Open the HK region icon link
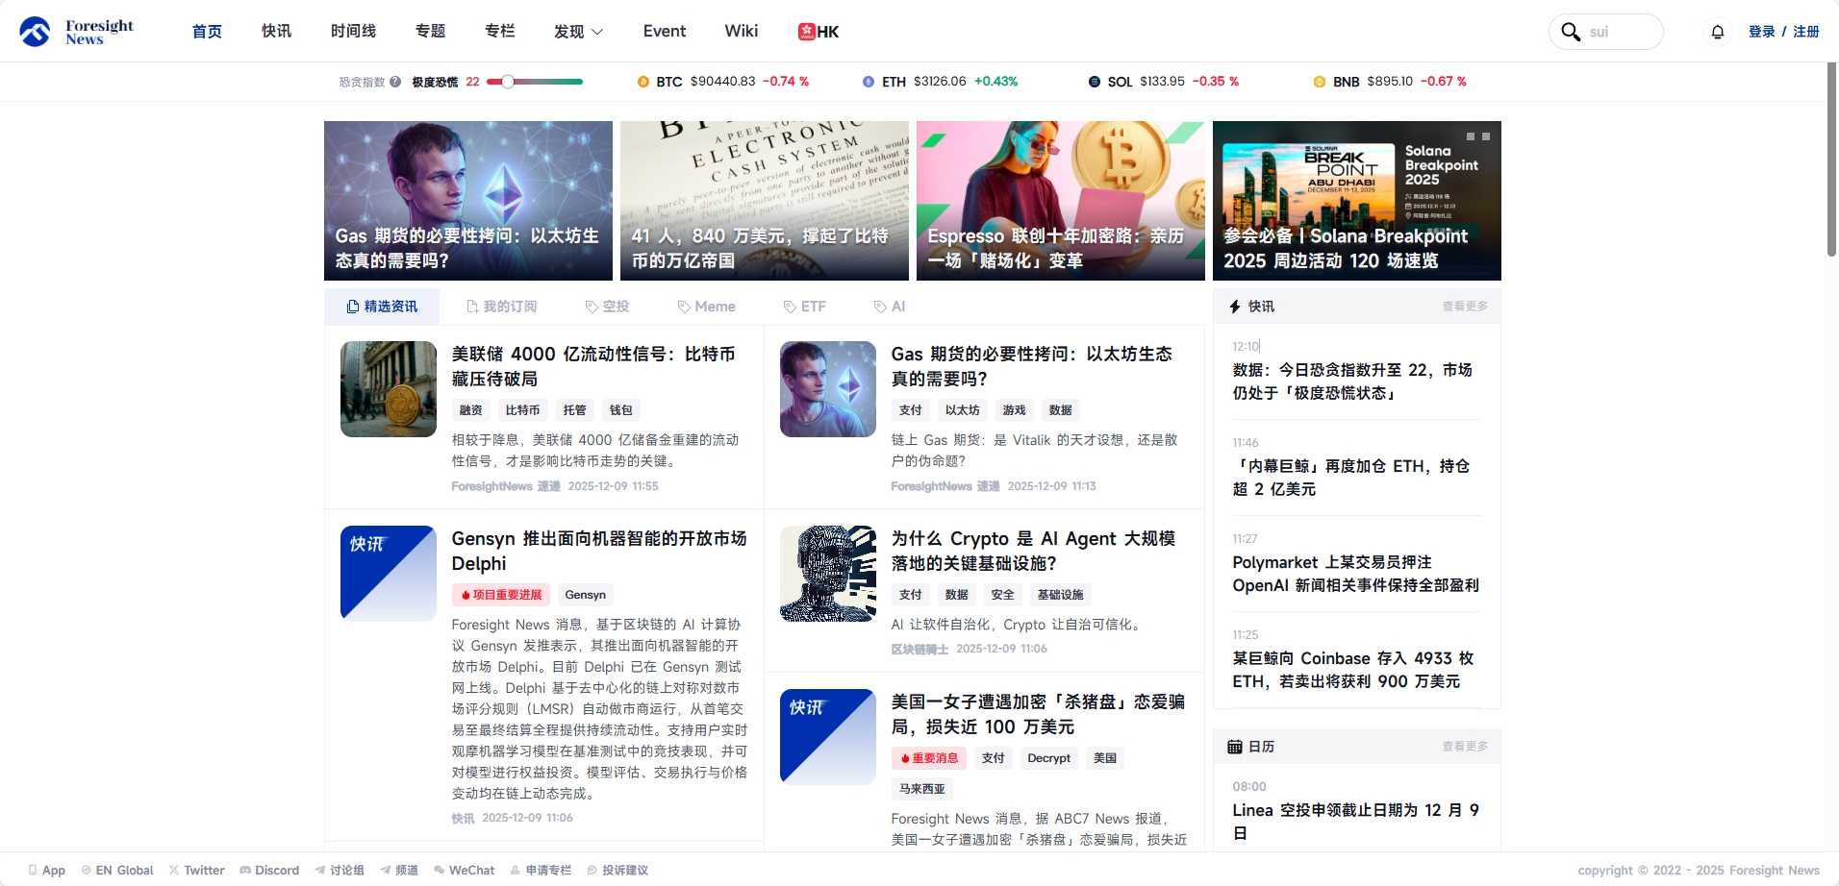1839x886 pixels. (x=819, y=32)
